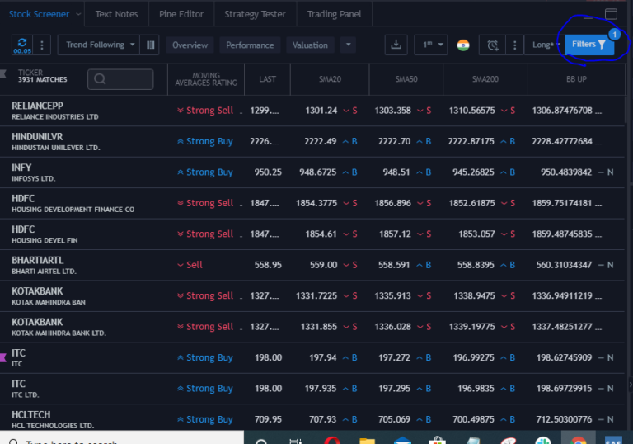Screen dimensions: 633x444
Task: Open the Chrome taskbar icon
Action: point(578,440)
